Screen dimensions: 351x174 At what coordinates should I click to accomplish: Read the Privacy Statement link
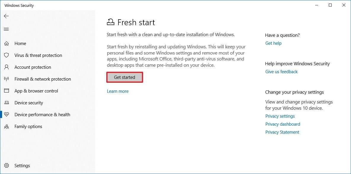click(x=282, y=132)
